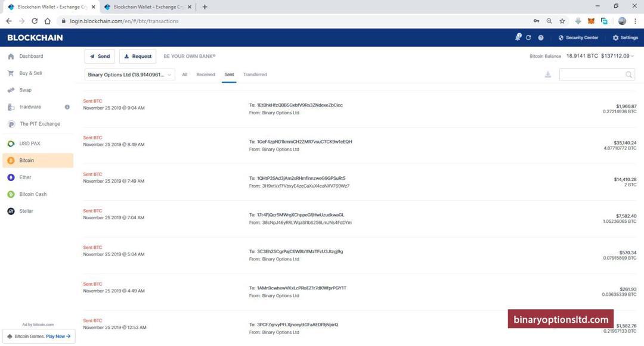Click the zoom magnifier icon in address bar
This screenshot has width=644, height=346.
coord(549,21)
